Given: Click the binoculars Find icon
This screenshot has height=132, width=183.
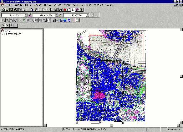Looking at the screenshot, I should click(61, 10).
